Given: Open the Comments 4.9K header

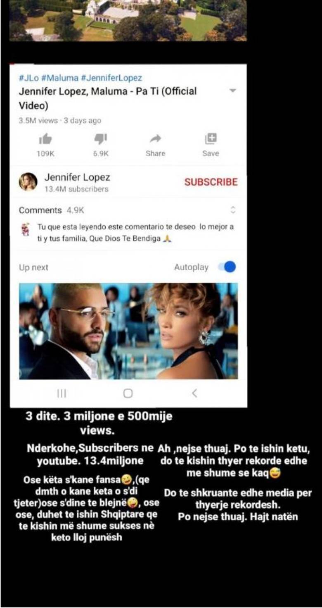Looking at the screenshot, I should click(x=52, y=210).
